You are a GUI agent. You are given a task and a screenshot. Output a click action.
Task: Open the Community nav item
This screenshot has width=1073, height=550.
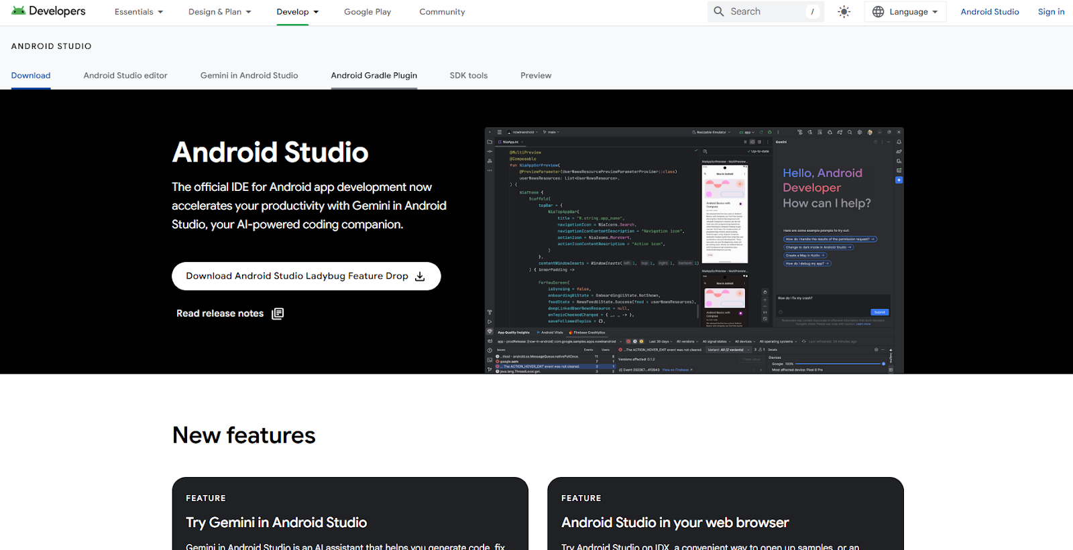tap(442, 12)
